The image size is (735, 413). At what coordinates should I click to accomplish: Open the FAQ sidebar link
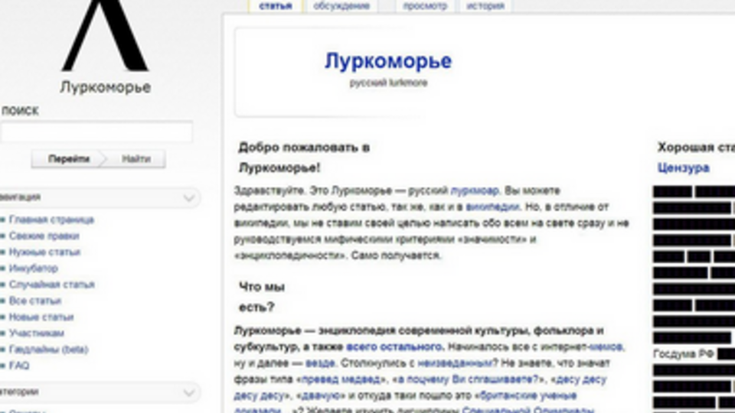(18, 366)
